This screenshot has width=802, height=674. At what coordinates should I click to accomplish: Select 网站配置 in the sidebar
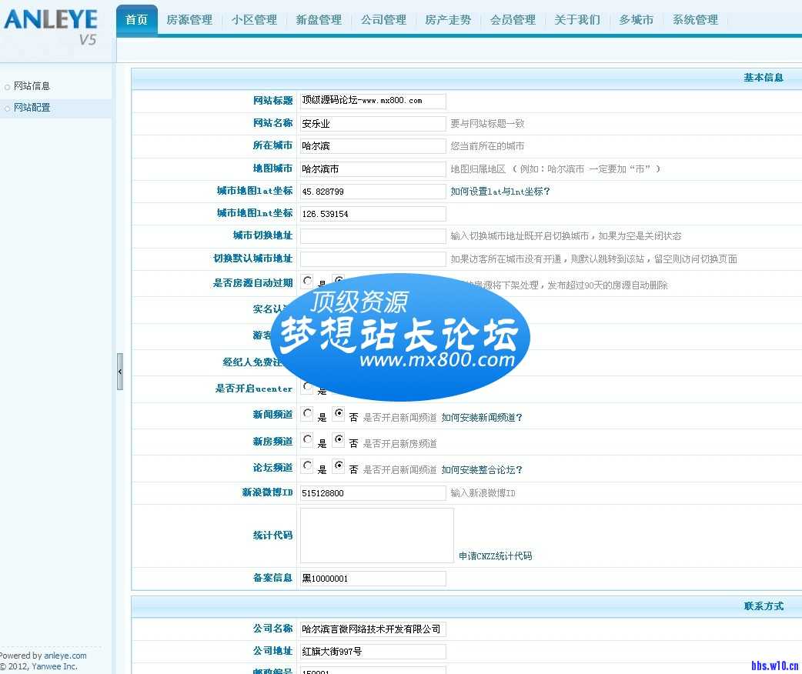coord(32,108)
